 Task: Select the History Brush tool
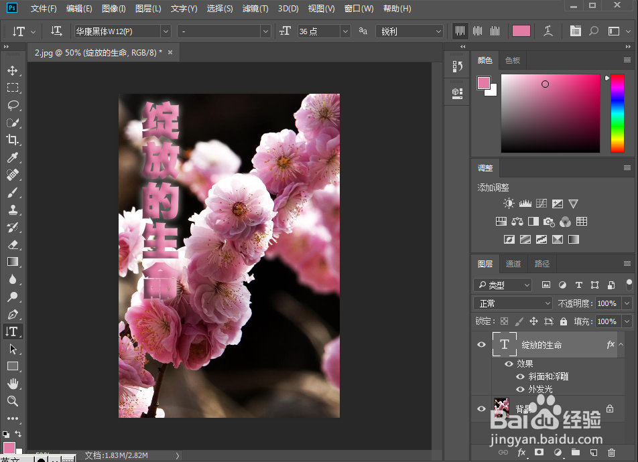tap(13, 228)
